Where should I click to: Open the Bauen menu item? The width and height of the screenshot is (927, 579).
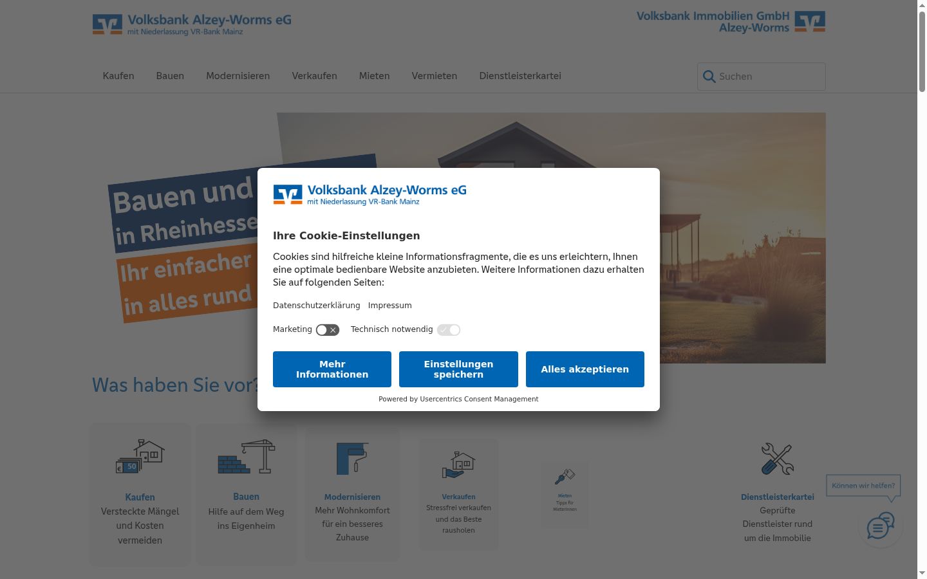coord(170,76)
